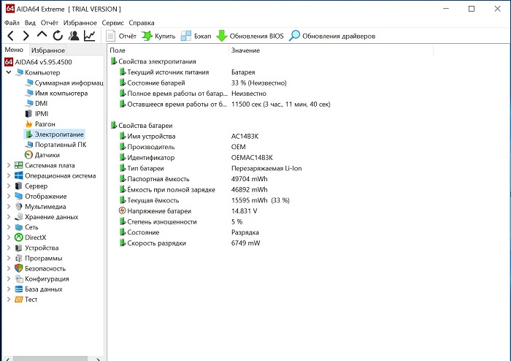Select the Суммарная информация tree item

point(65,83)
